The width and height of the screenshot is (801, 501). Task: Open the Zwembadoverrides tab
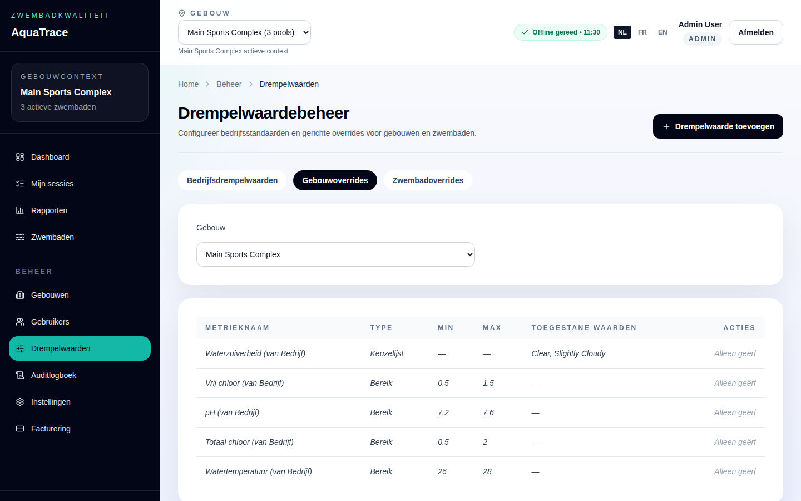coord(428,180)
